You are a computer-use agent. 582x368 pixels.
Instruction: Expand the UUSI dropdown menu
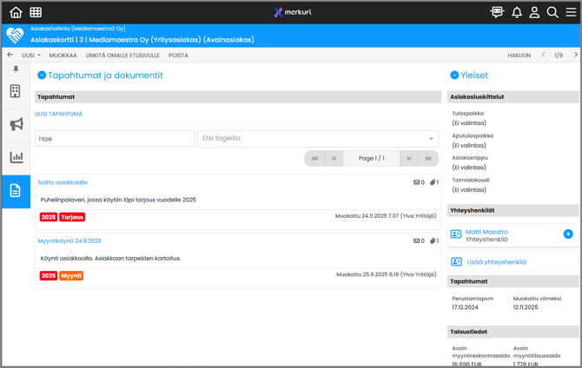tap(31, 56)
